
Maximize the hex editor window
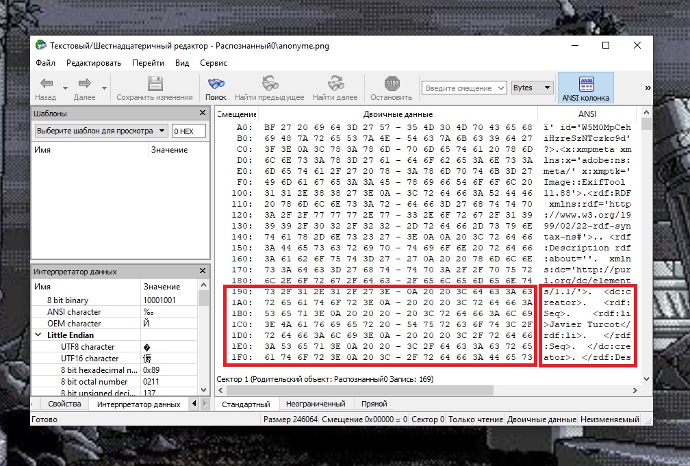606,45
